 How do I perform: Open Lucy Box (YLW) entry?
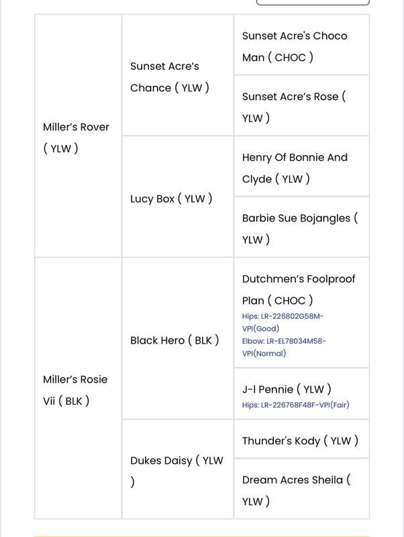click(171, 199)
